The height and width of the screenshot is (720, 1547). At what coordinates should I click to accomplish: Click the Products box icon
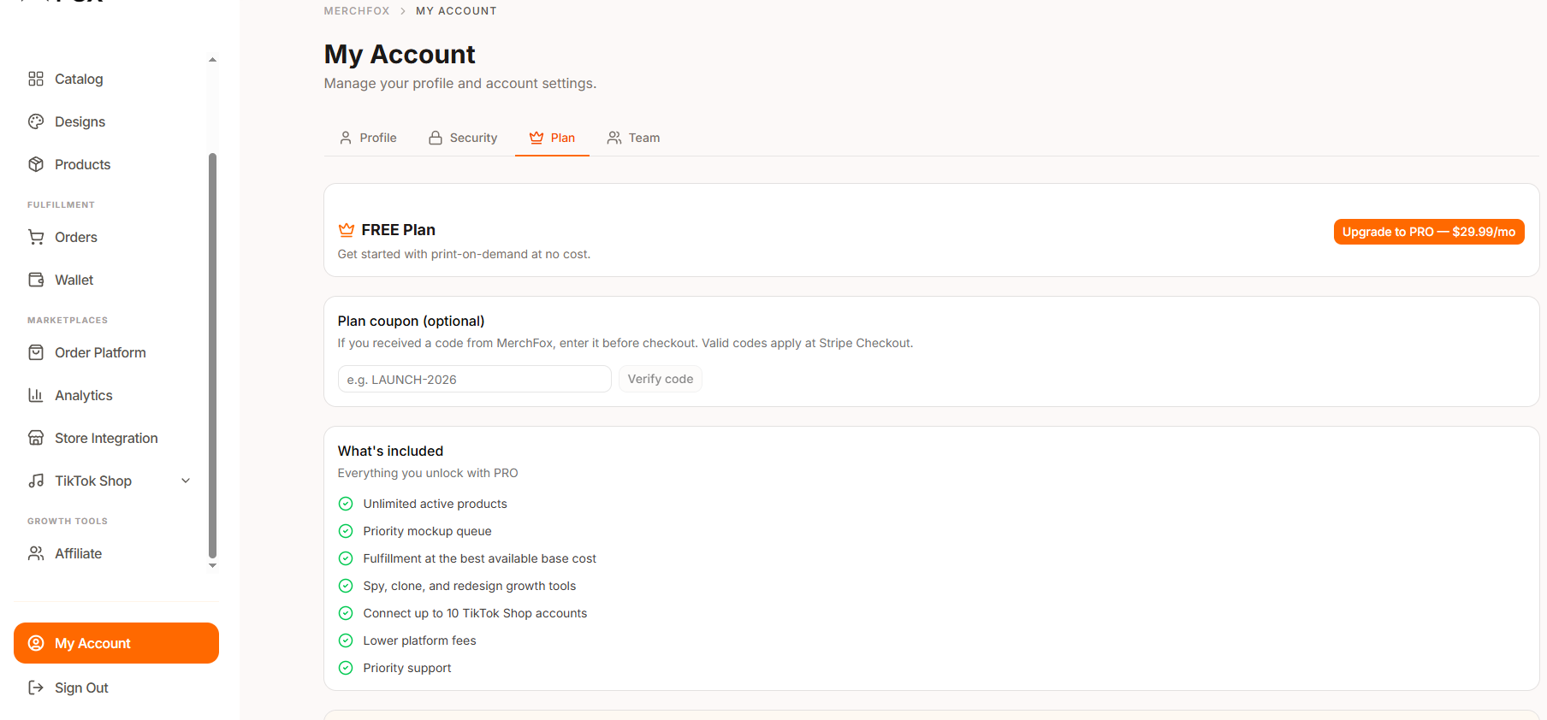[36, 164]
